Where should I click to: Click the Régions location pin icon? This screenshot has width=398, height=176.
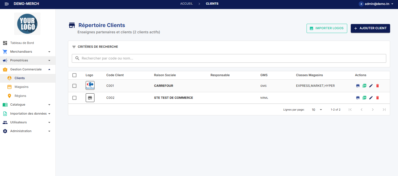pyautogui.click(x=9, y=96)
